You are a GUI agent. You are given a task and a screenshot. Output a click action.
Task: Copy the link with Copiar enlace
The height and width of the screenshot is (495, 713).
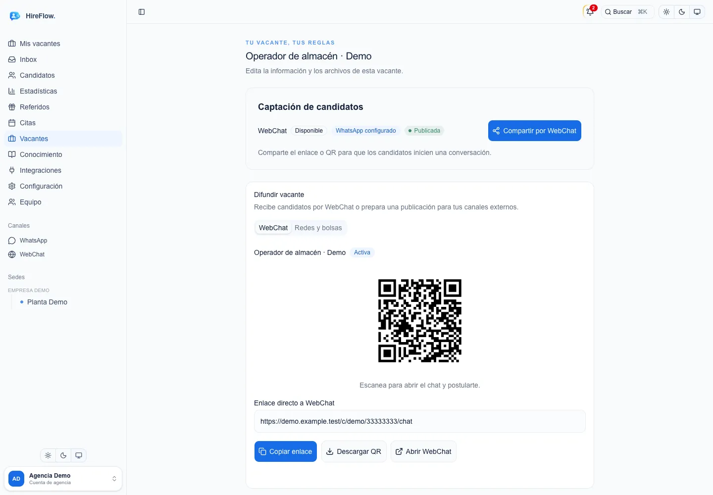pos(286,451)
